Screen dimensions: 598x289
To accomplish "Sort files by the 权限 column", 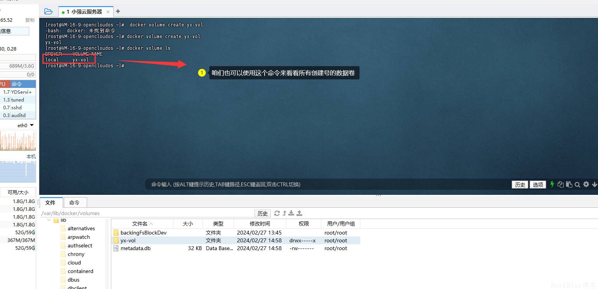I will pos(304,224).
